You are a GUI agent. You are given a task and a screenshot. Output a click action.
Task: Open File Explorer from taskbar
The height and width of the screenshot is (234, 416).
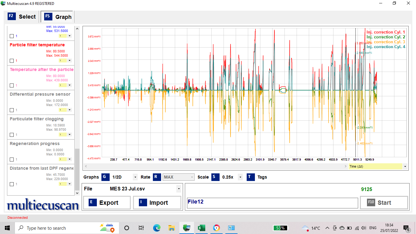171,228
